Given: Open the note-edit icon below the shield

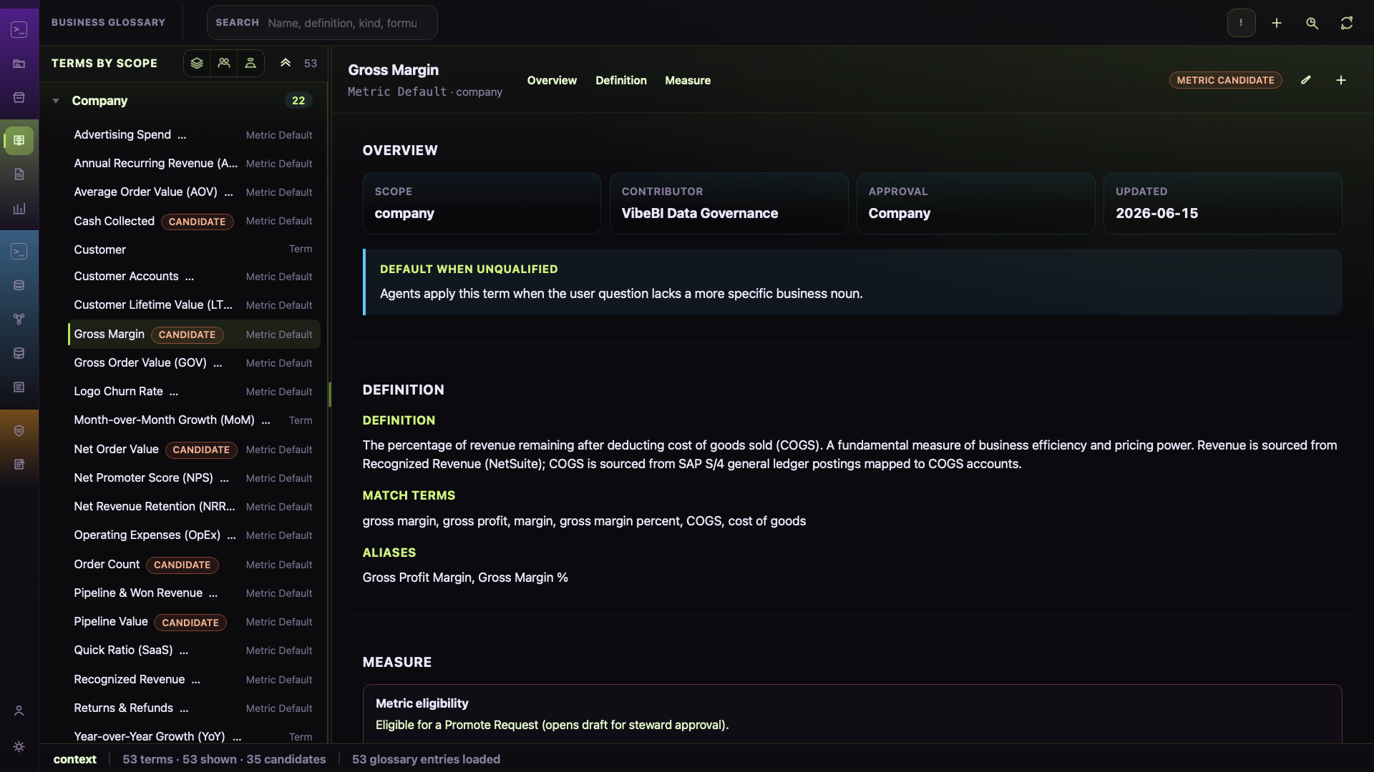Looking at the screenshot, I should (19, 465).
